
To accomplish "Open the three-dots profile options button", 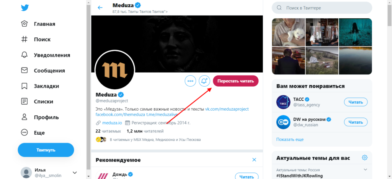I will coord(190,81).
